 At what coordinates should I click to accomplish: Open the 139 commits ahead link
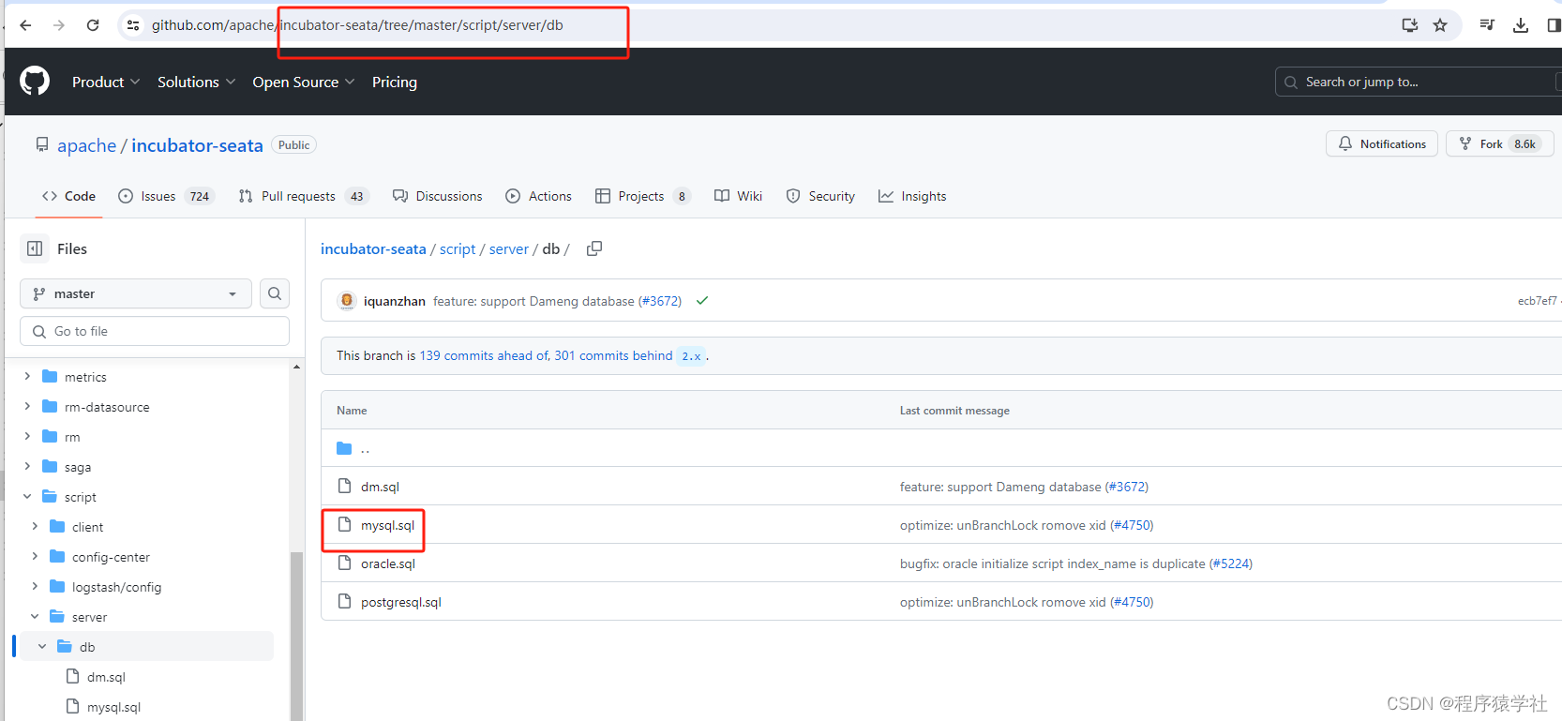click(484, 355)
